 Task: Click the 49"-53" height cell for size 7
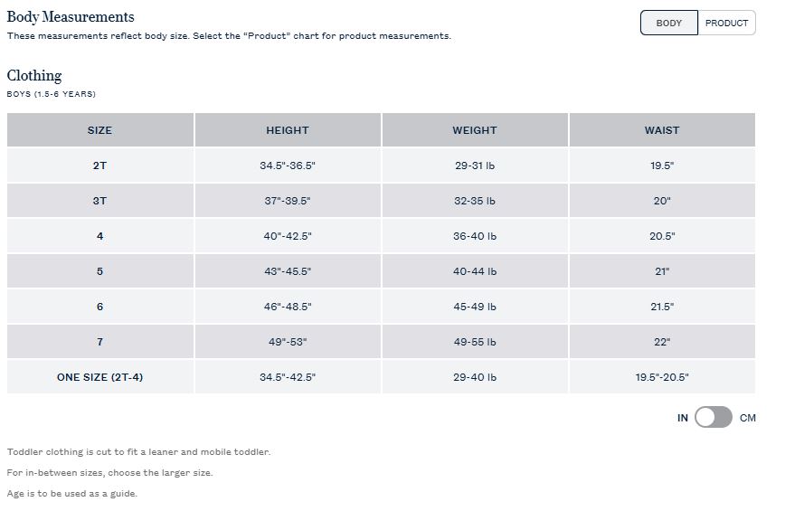click(x=288, y=342)
